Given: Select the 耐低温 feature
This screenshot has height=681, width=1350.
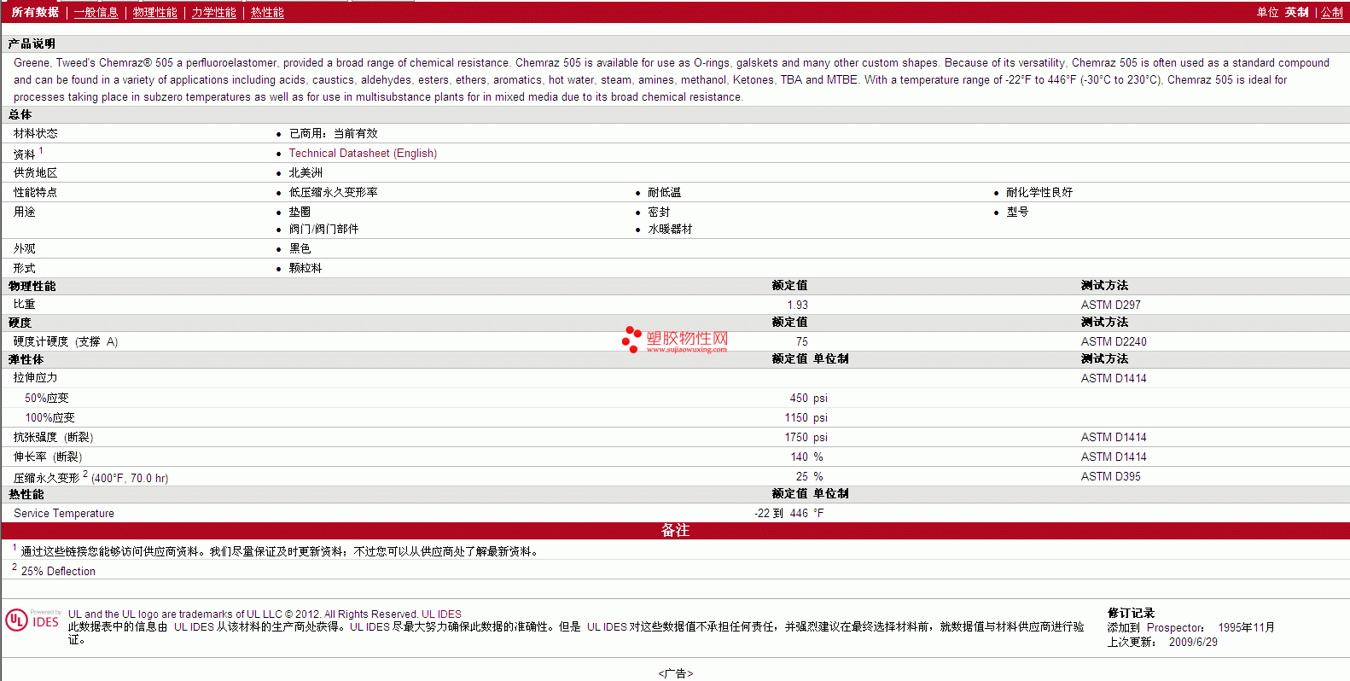Looking at the screenshot, I should point(664,192).
